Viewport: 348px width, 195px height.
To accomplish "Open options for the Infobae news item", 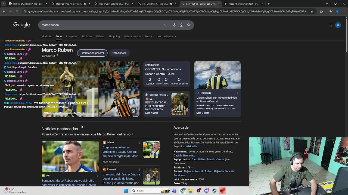I will [140, 142].
